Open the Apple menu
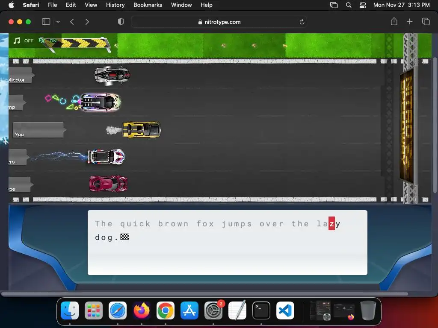Viewport: 438px width, 328px height. point(11,5)
